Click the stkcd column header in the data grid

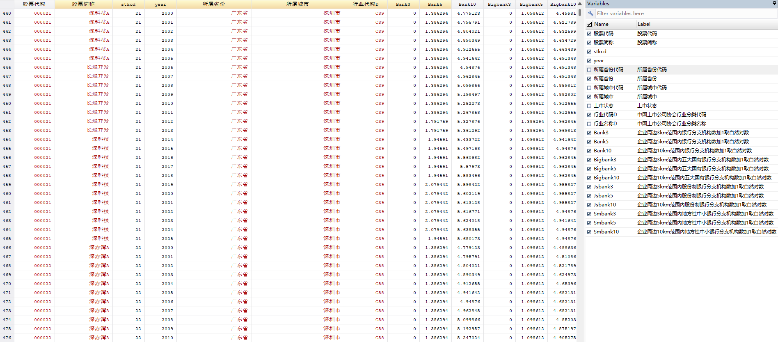(x=128, y=4)
